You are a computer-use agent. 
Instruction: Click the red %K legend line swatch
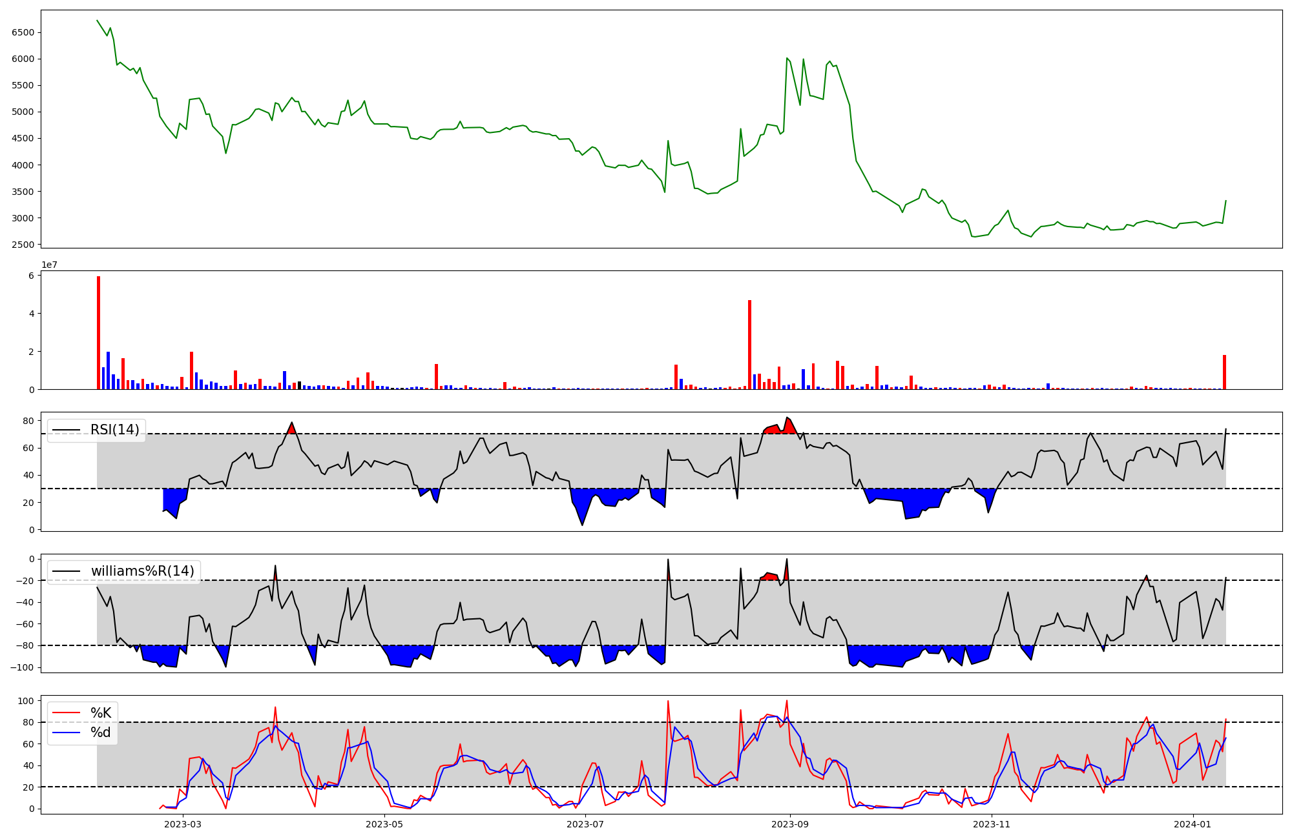point(67,713)
